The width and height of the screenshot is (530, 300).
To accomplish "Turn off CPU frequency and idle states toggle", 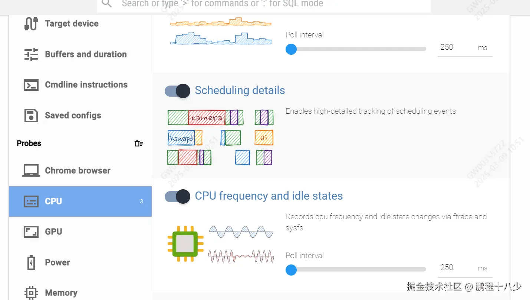I will tap(178, 196).
